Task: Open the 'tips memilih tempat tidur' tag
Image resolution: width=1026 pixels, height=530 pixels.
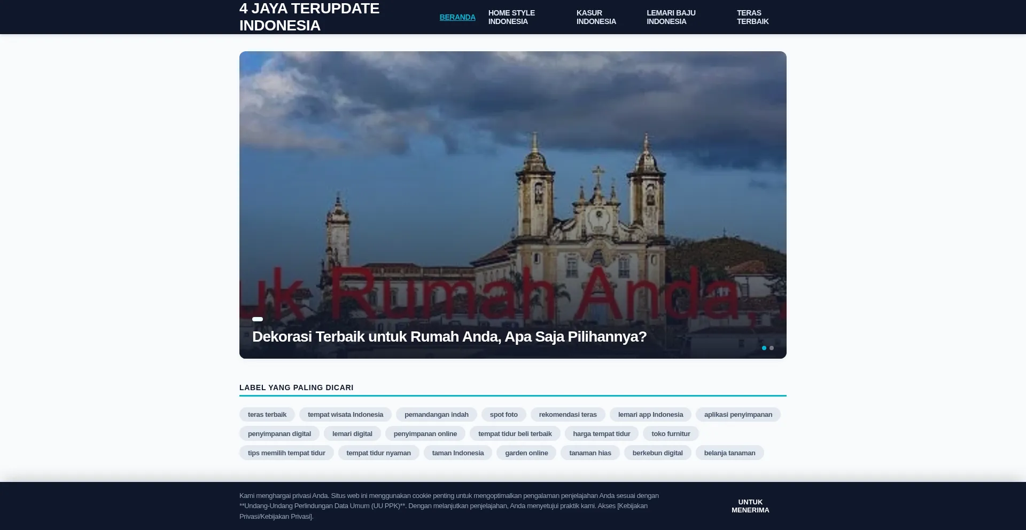Action: click(x=286, y=453)
